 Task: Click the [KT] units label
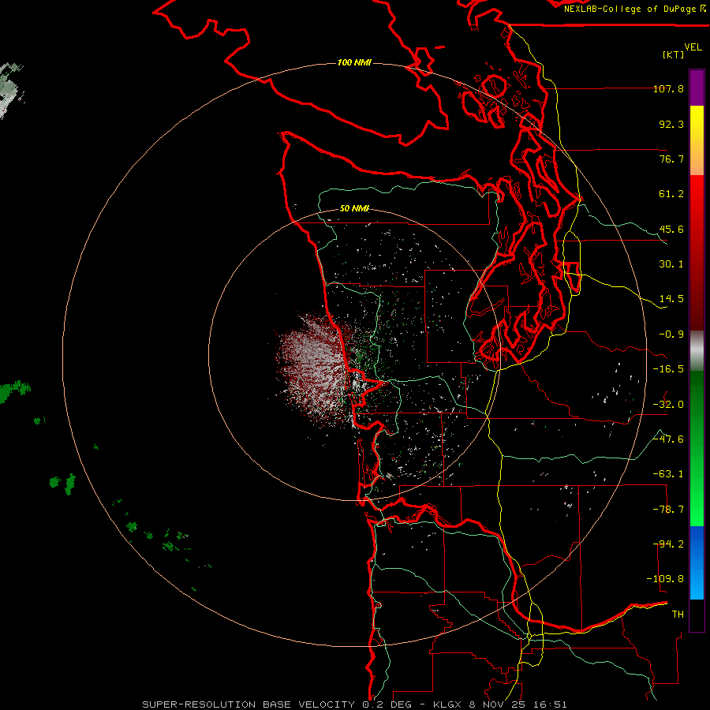click(x=674, y=54)
